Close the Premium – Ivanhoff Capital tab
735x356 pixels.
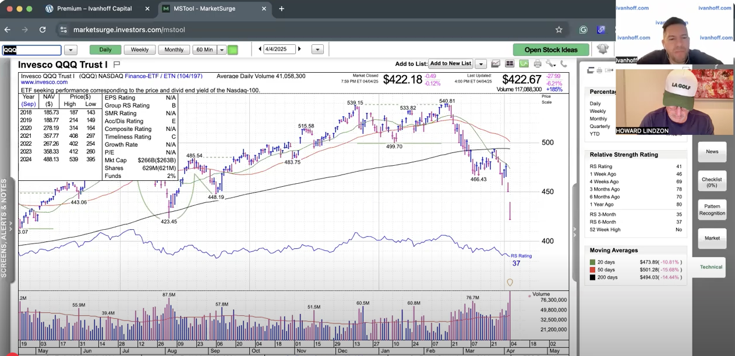(x=147, y=9)
